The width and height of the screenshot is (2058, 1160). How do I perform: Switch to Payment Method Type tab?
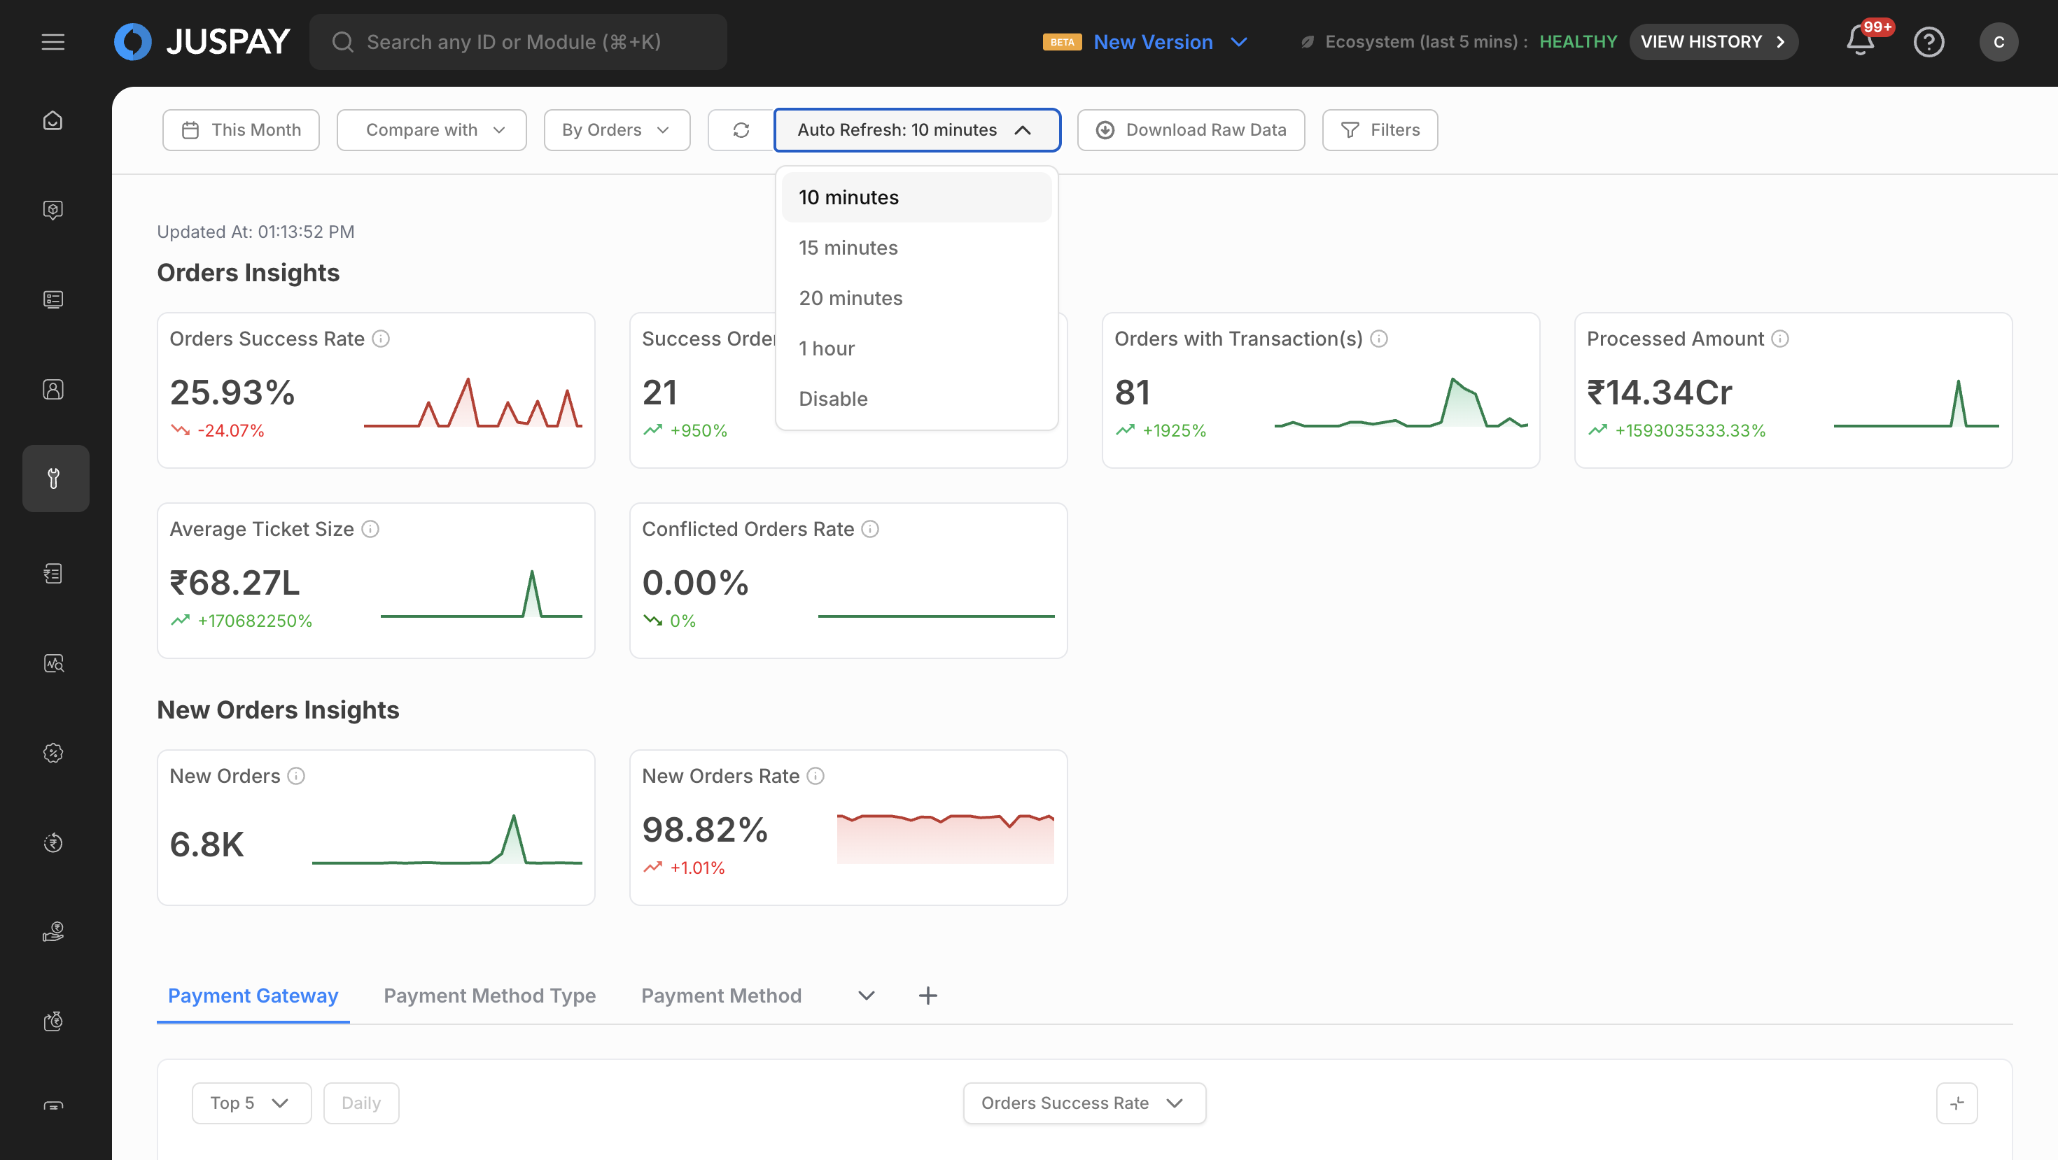tap(489, 996)
